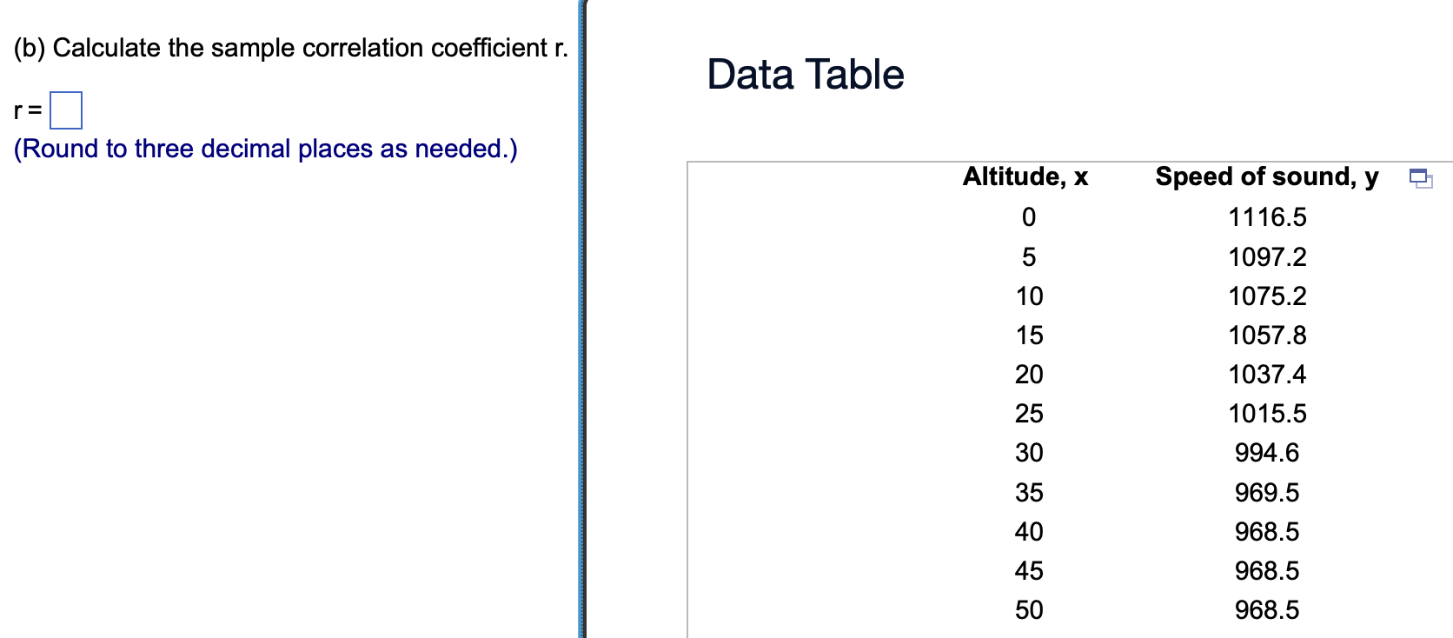Image resolution: width=1453 pixels, height=638 pixels.
Task: Click the blue vertical divider bar
Action: pyautogui.click(x=581, y=319)
